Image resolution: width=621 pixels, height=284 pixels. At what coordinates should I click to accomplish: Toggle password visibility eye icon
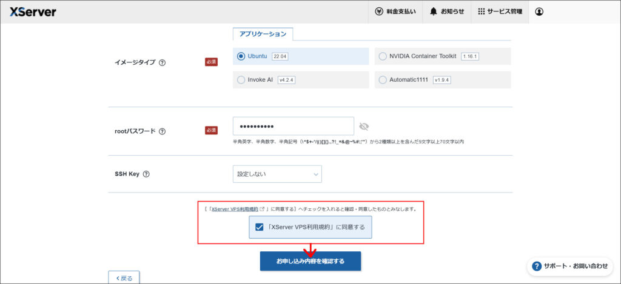tap(364, 127)
